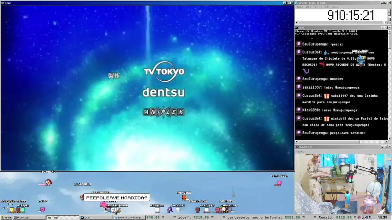Click chat text '!mimo @seujurupenga' from sakai1997
392x220 pixels.
click(x=341, y=87)
